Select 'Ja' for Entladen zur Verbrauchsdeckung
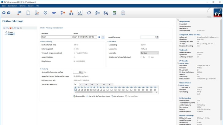This screenshot has height=125, width=223. (142, 57)
